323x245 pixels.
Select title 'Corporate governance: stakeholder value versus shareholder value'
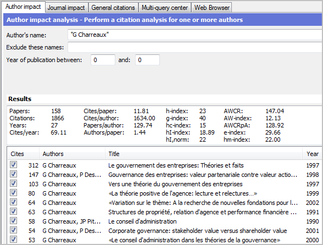click(198, 231)
